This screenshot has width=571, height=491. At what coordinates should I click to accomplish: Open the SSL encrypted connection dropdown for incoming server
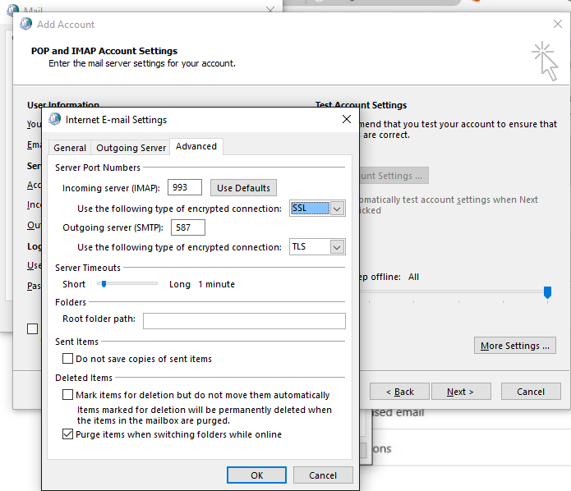[x=337, y=209]
